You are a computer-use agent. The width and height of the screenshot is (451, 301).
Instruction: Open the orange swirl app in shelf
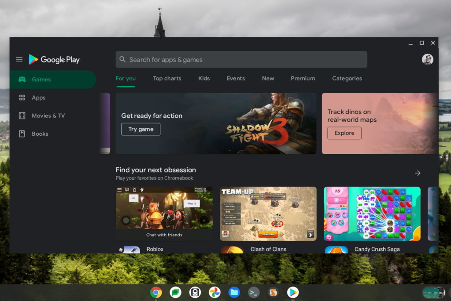(273, 292)
